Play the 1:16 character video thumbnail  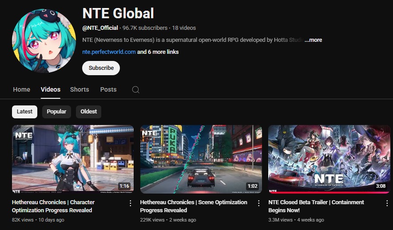[x=73, y=159]
